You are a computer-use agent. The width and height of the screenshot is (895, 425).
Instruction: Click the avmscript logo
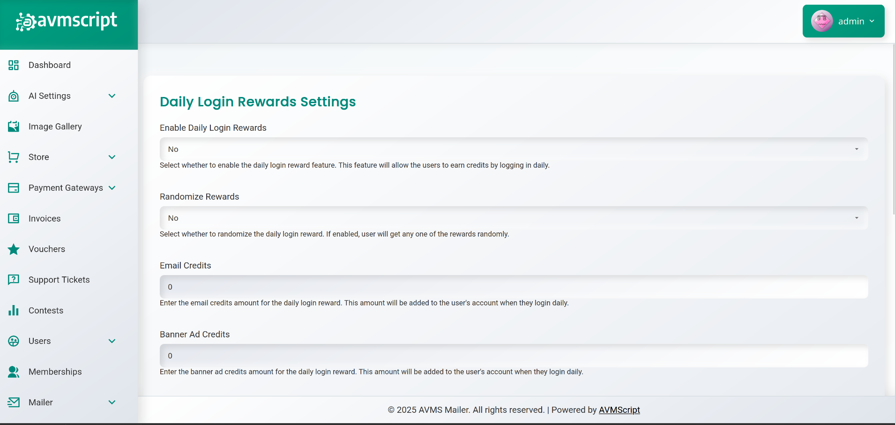point(67,21)
